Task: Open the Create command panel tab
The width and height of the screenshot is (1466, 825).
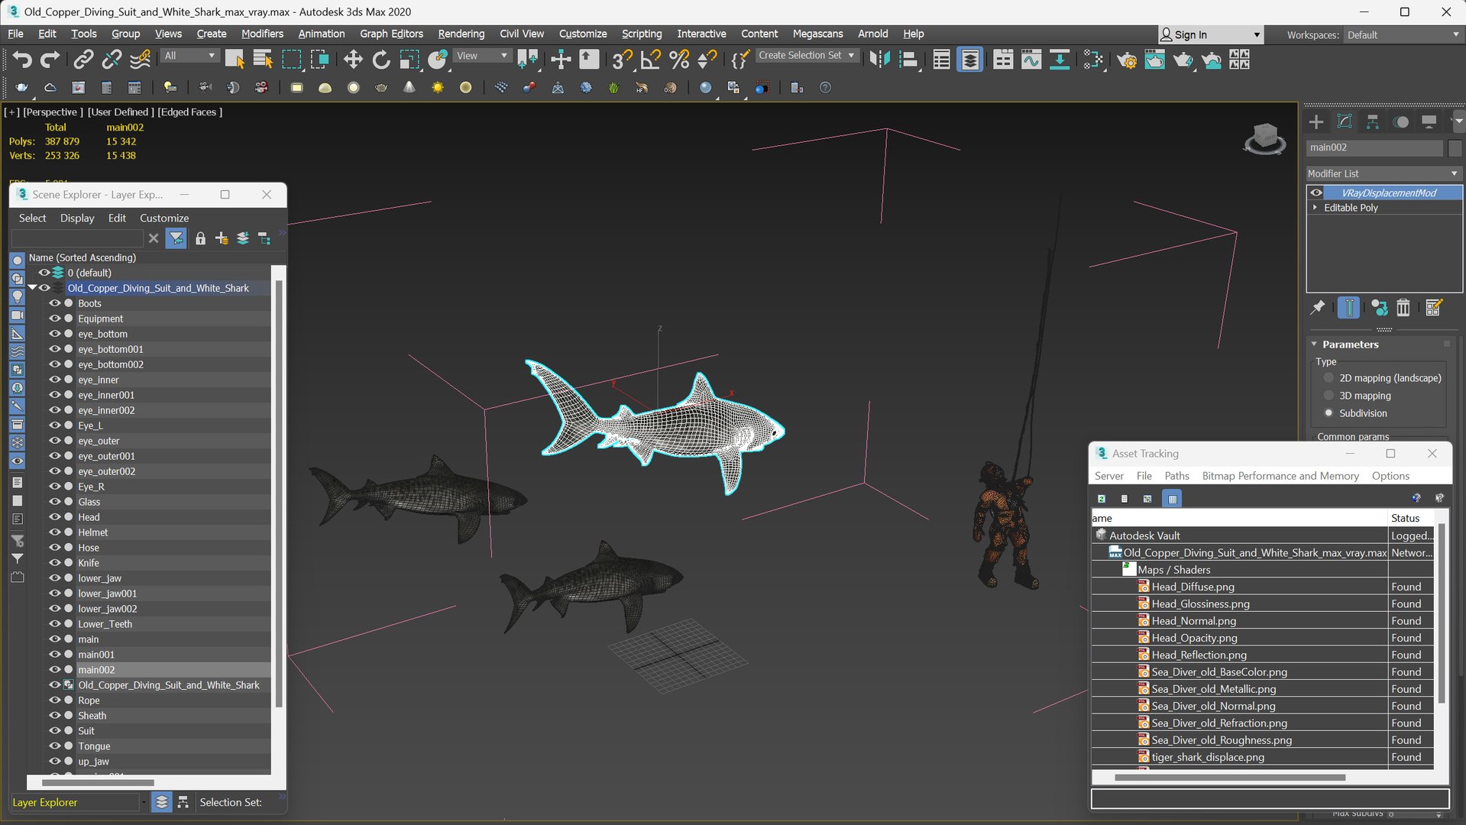Action: pyautogui.click(x=1316, y=121)
